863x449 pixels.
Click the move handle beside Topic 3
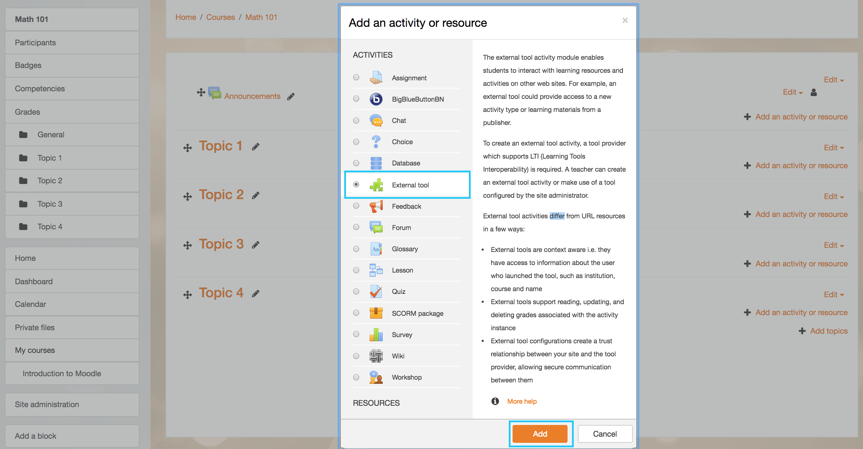(188, 245)
